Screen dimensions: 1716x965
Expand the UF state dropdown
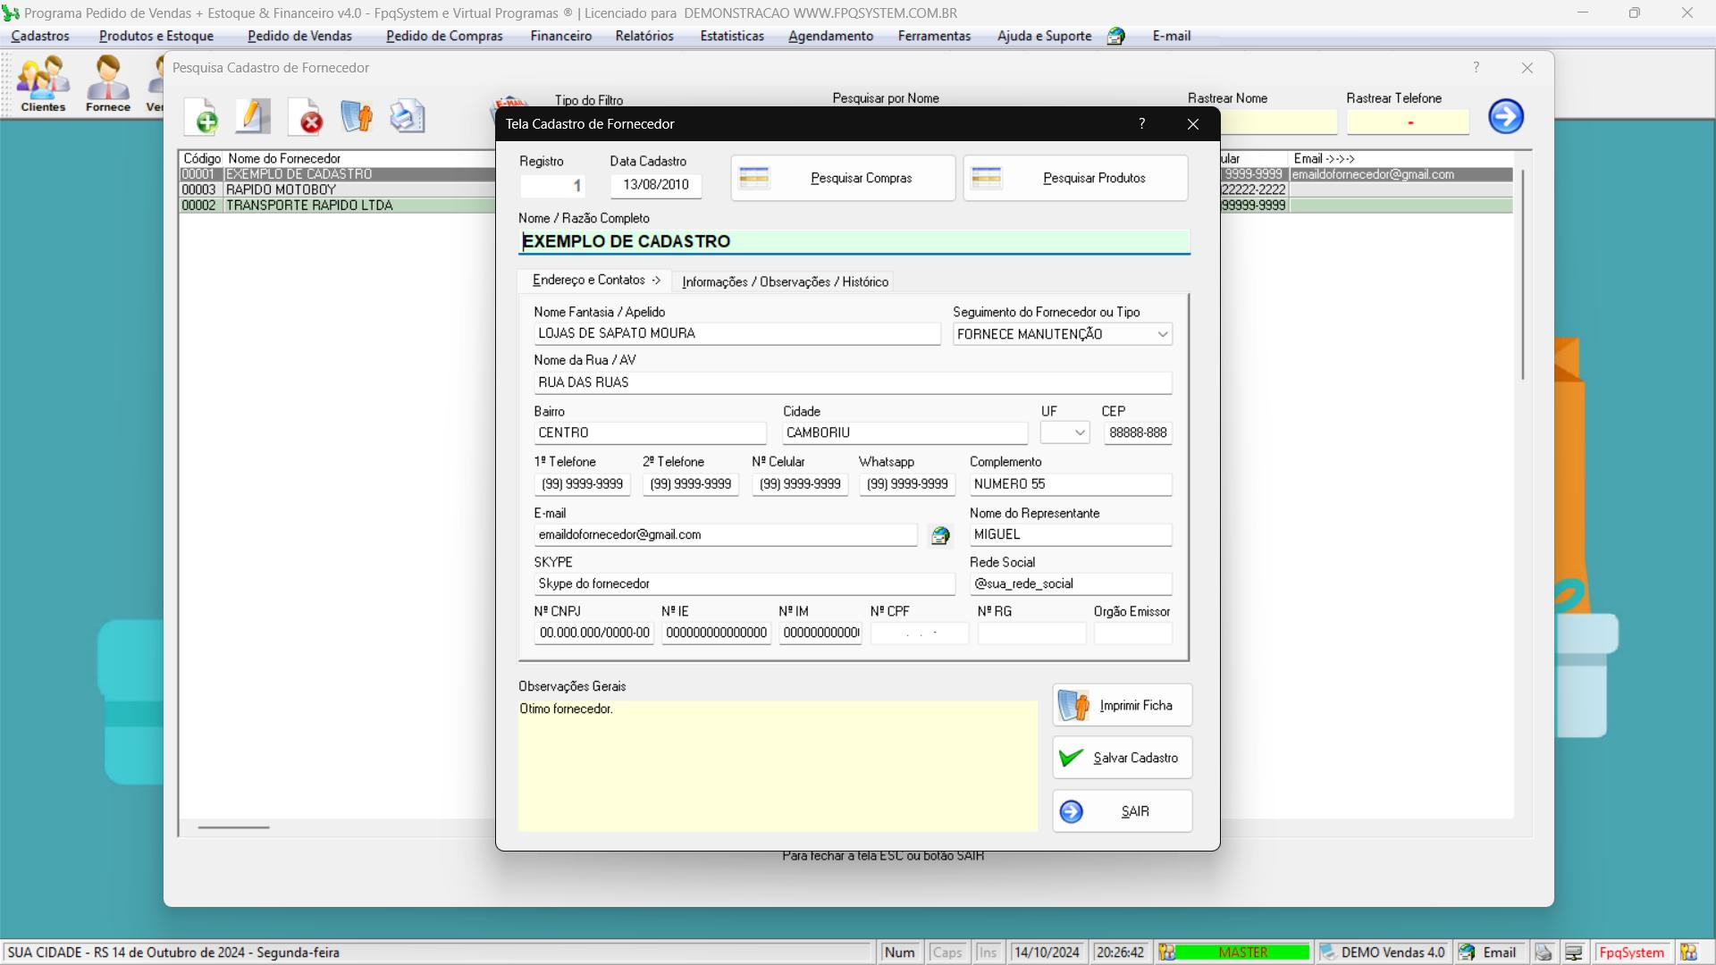tap(1080, 432)
